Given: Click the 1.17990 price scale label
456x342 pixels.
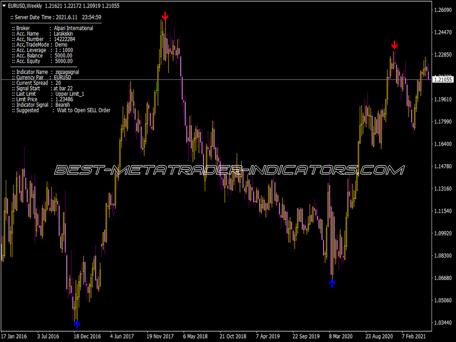Looking at the screenshot, I should (x=443, y=121).
